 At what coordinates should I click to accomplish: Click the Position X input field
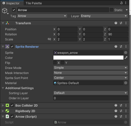point(67,29)
